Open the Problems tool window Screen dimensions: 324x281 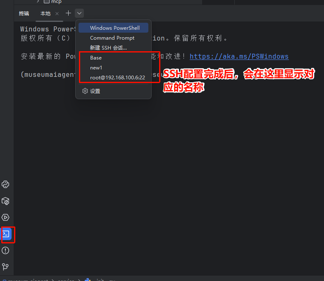(x=6, y=250)
